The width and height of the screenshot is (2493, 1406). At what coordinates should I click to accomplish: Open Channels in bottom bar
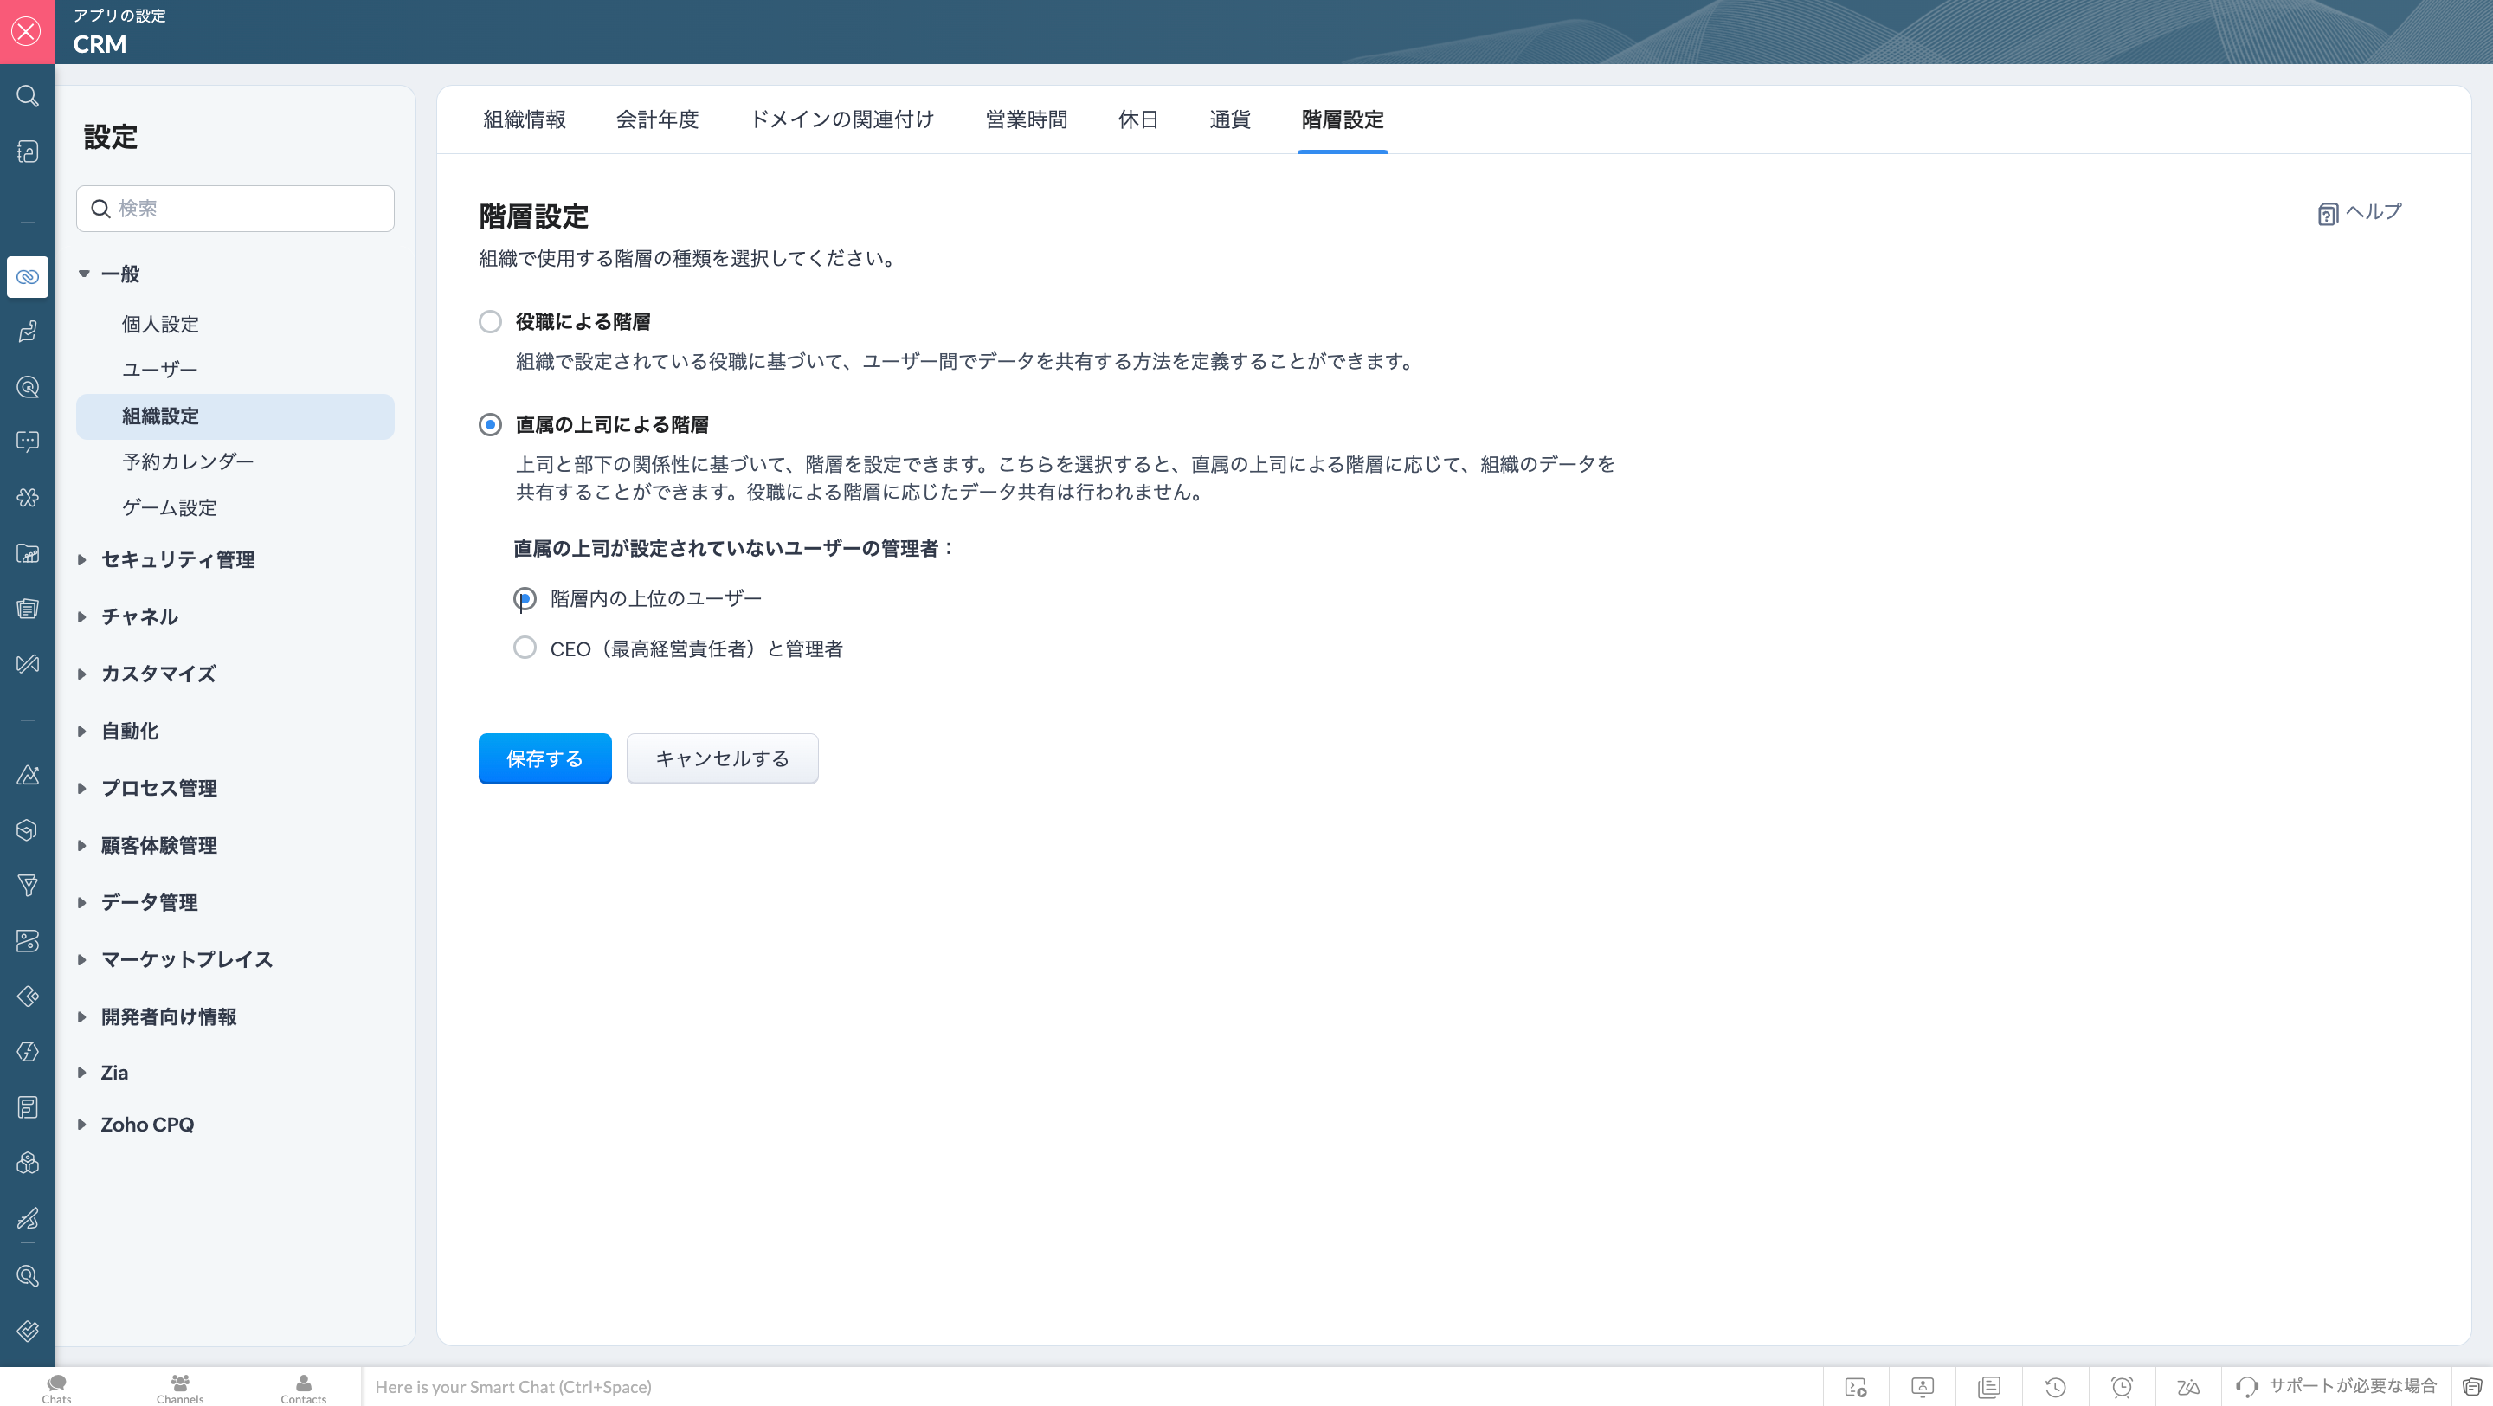click(x=180, y=1388)
